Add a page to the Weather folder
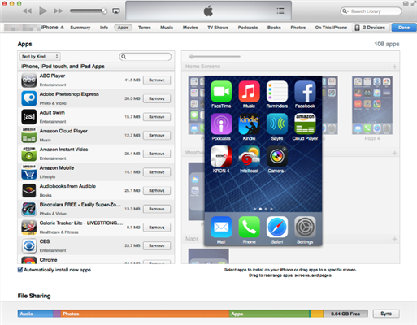The image size is (417, 325). [x=394, y=153]
